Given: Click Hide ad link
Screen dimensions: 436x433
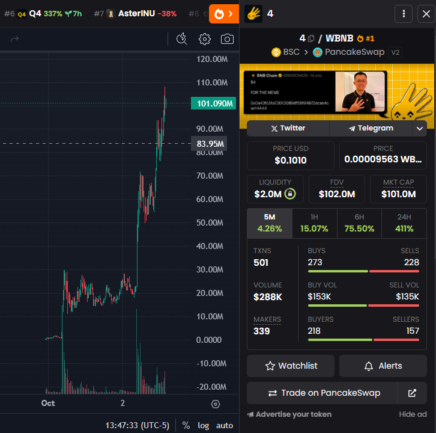Looking at the screenshot, I should point(413,414).
